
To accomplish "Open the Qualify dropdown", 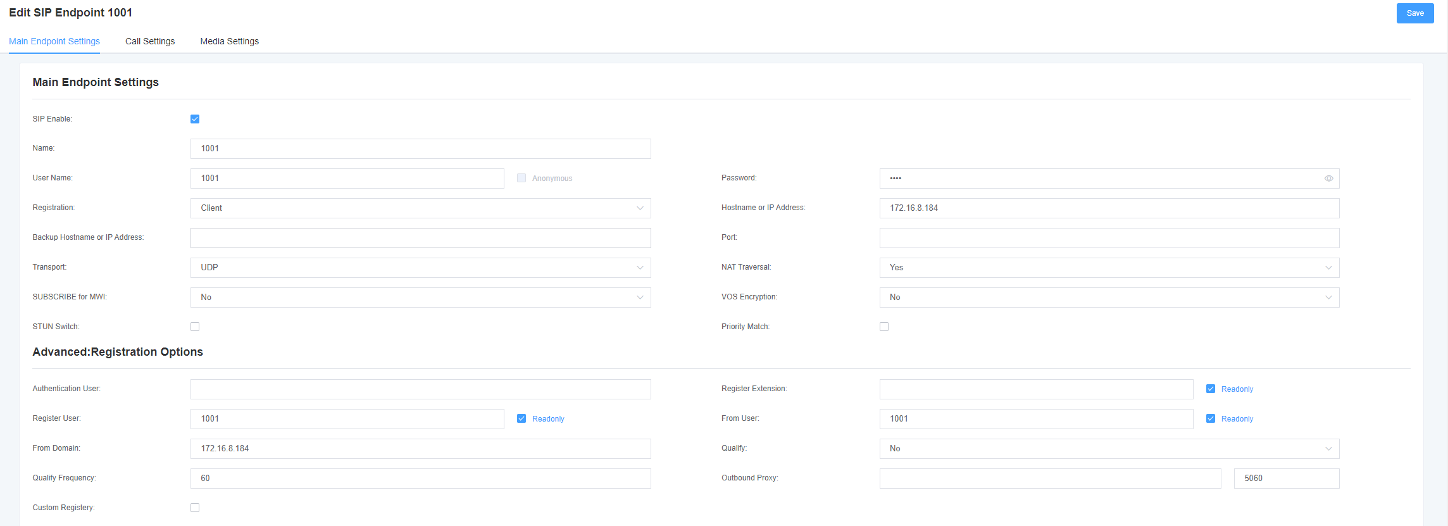I will pyautogui.click(x=1109, y=449).
